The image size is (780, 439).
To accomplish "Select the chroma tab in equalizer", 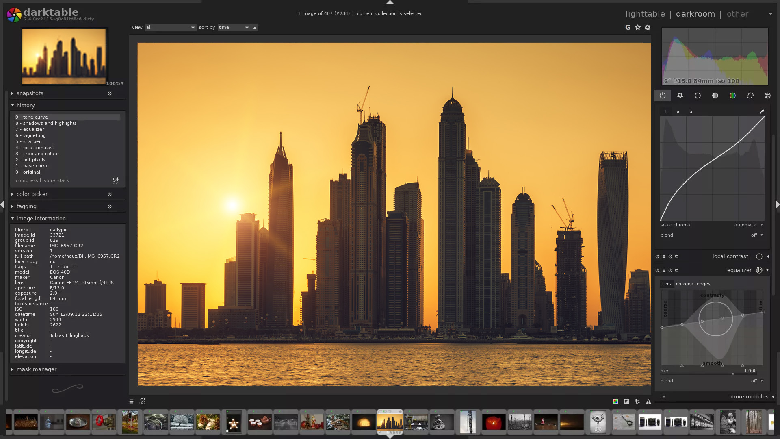I will tap(685, 284).
